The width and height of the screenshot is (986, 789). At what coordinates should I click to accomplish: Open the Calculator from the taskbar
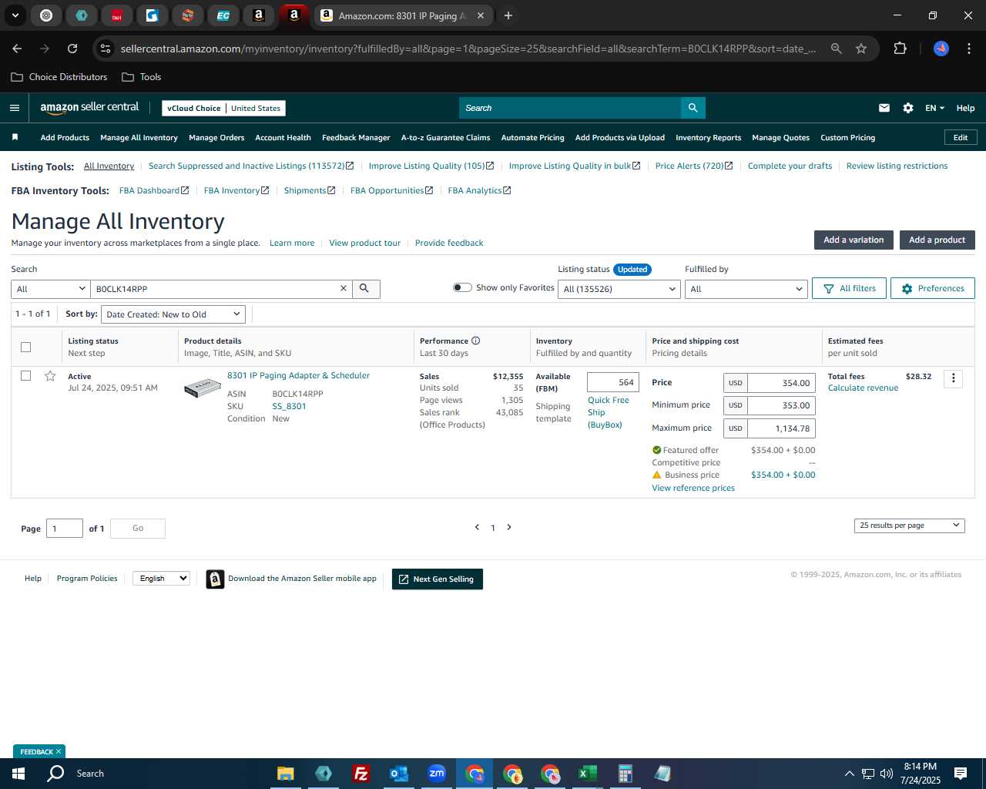pyautogui.click(x=625, y=774)
